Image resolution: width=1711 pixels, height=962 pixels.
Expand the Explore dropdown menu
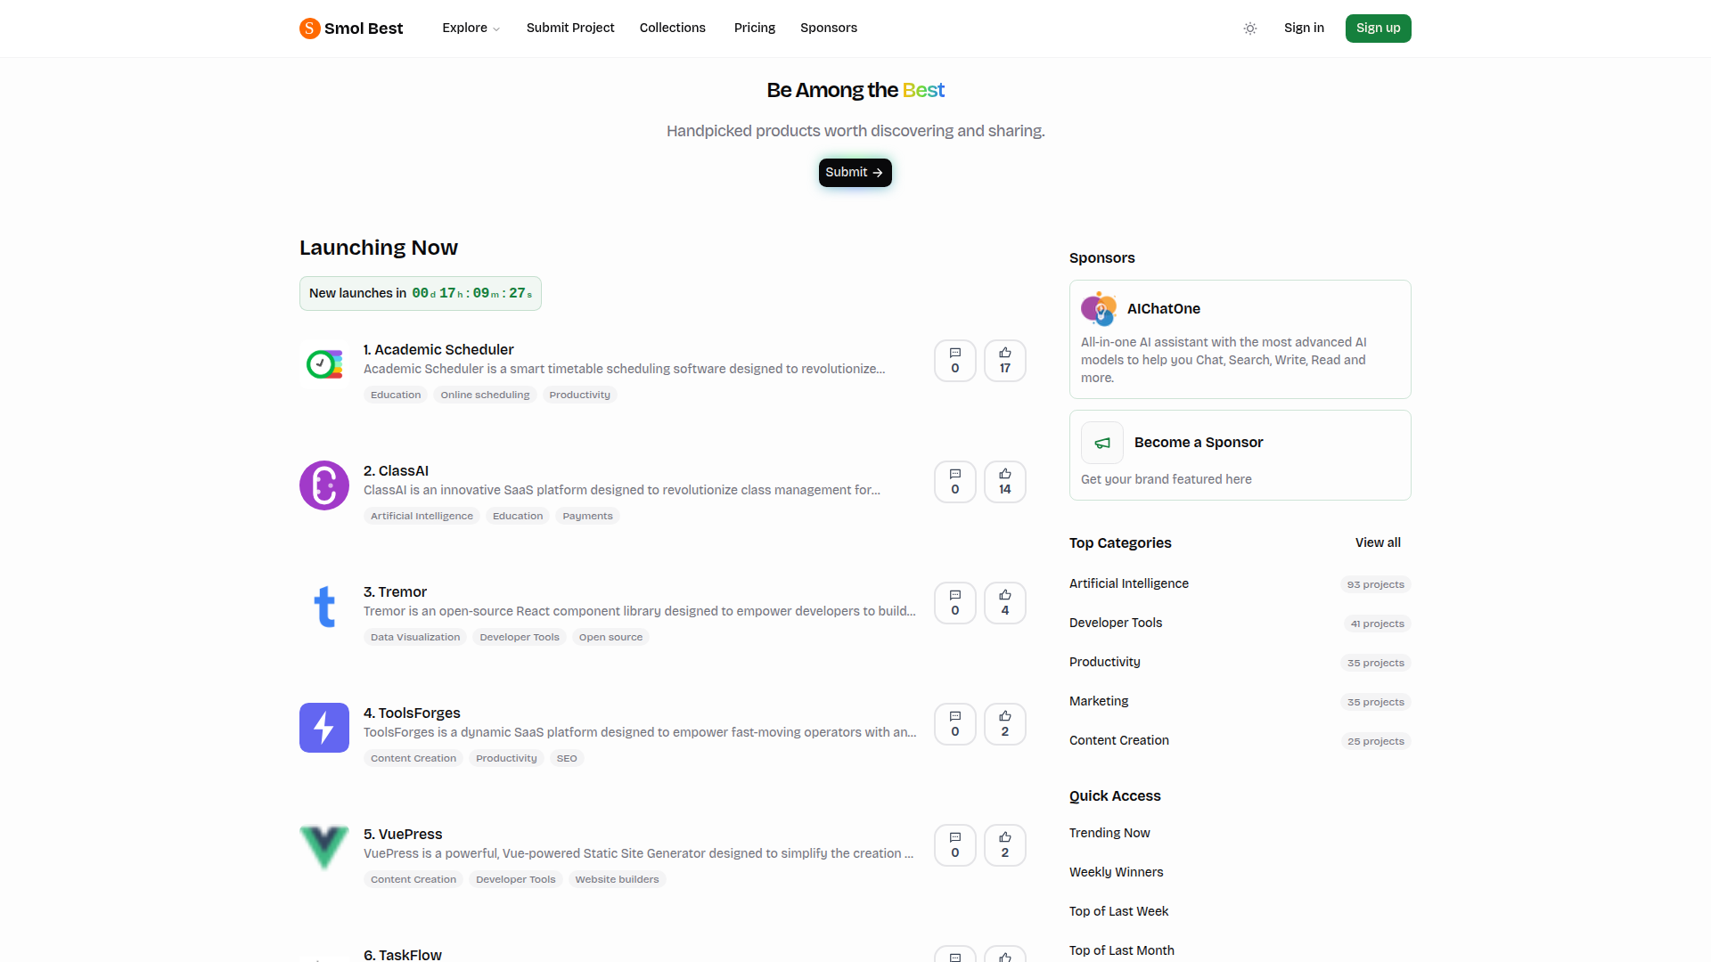click(471, 29)
